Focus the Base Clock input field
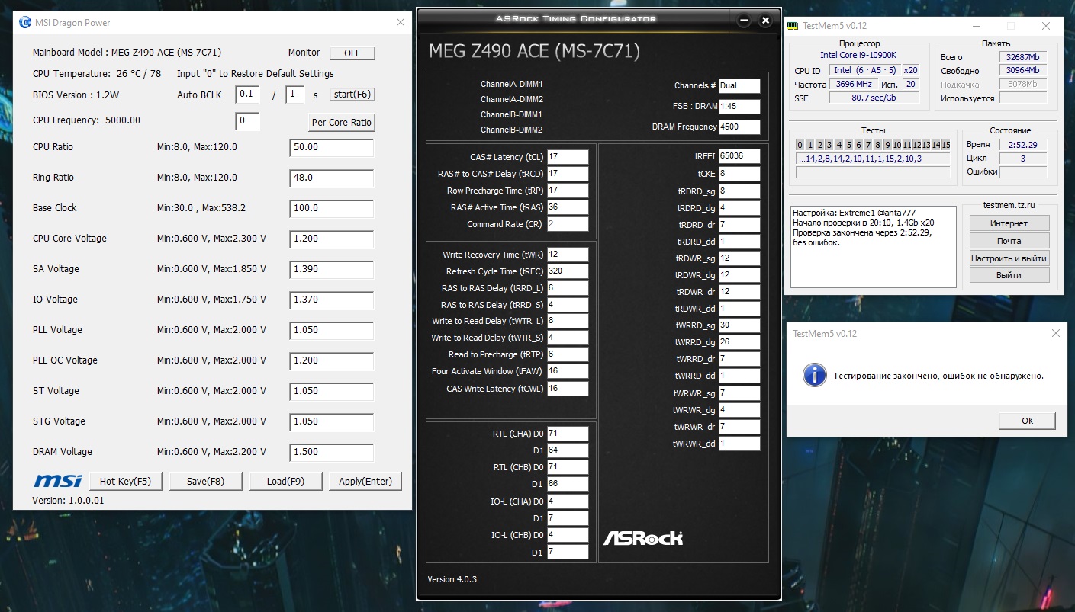Screen dimensions: 1075x612 coord(332,209)
